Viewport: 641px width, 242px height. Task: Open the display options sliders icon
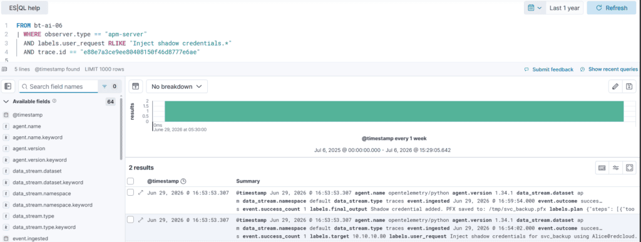coord(615,168)
